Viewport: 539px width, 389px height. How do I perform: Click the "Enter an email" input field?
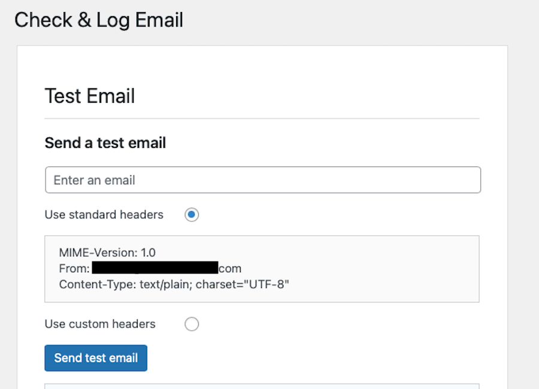tap(262, 180)
